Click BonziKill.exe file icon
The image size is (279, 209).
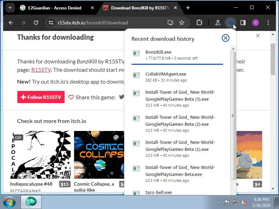click(136, 53)
